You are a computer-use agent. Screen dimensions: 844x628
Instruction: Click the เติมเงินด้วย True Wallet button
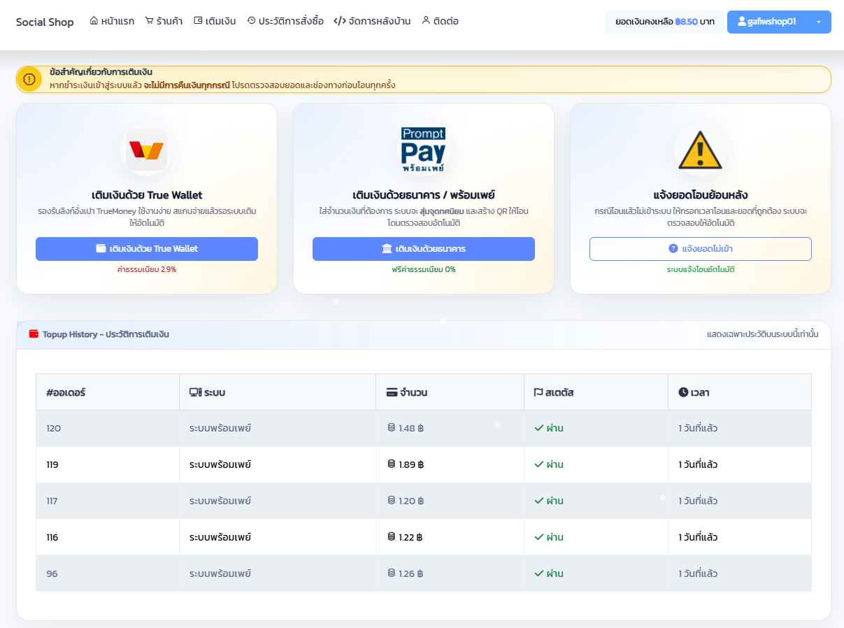point(147,249)
